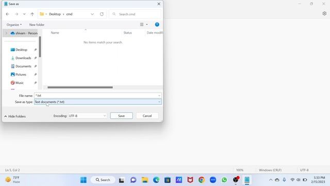Click the Cancel button
330x186 pixels.
point(147,116)
